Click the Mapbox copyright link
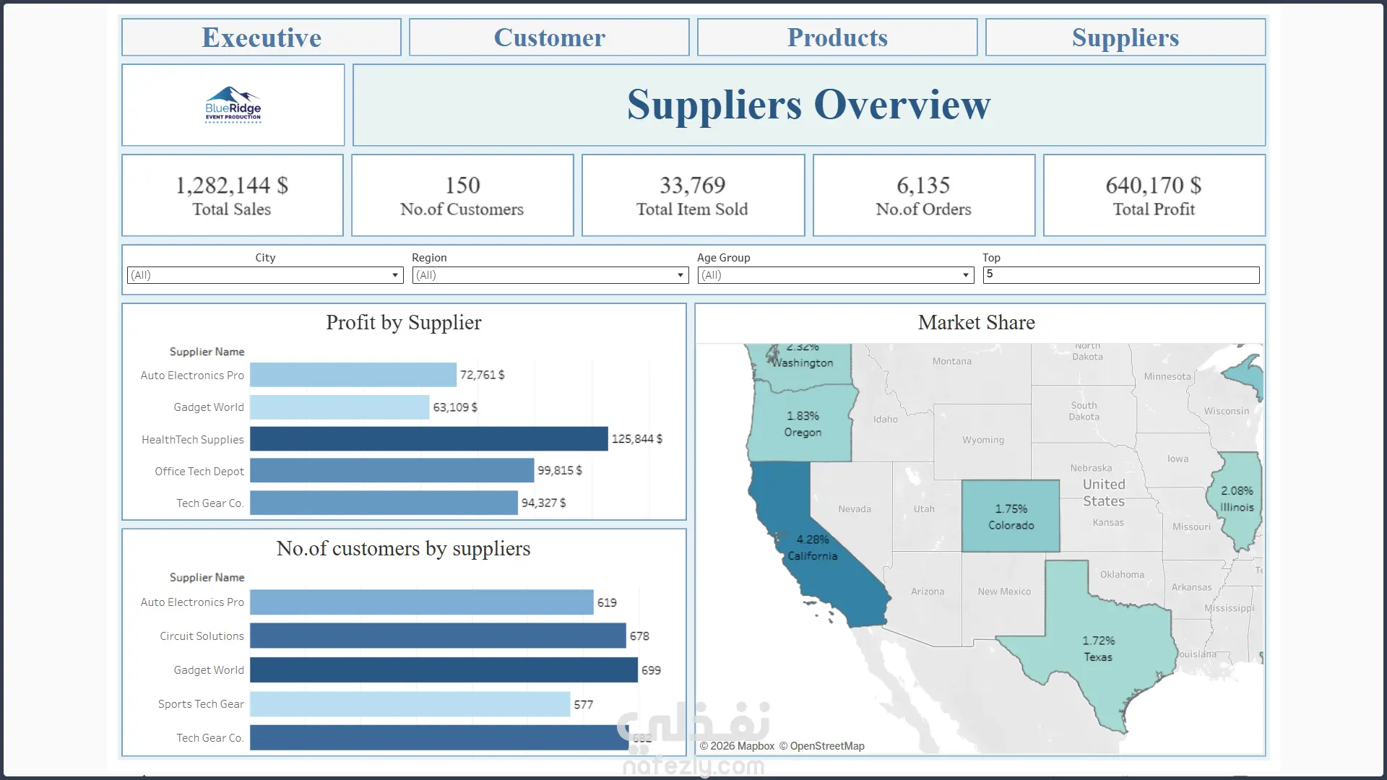 coord(742,746)
